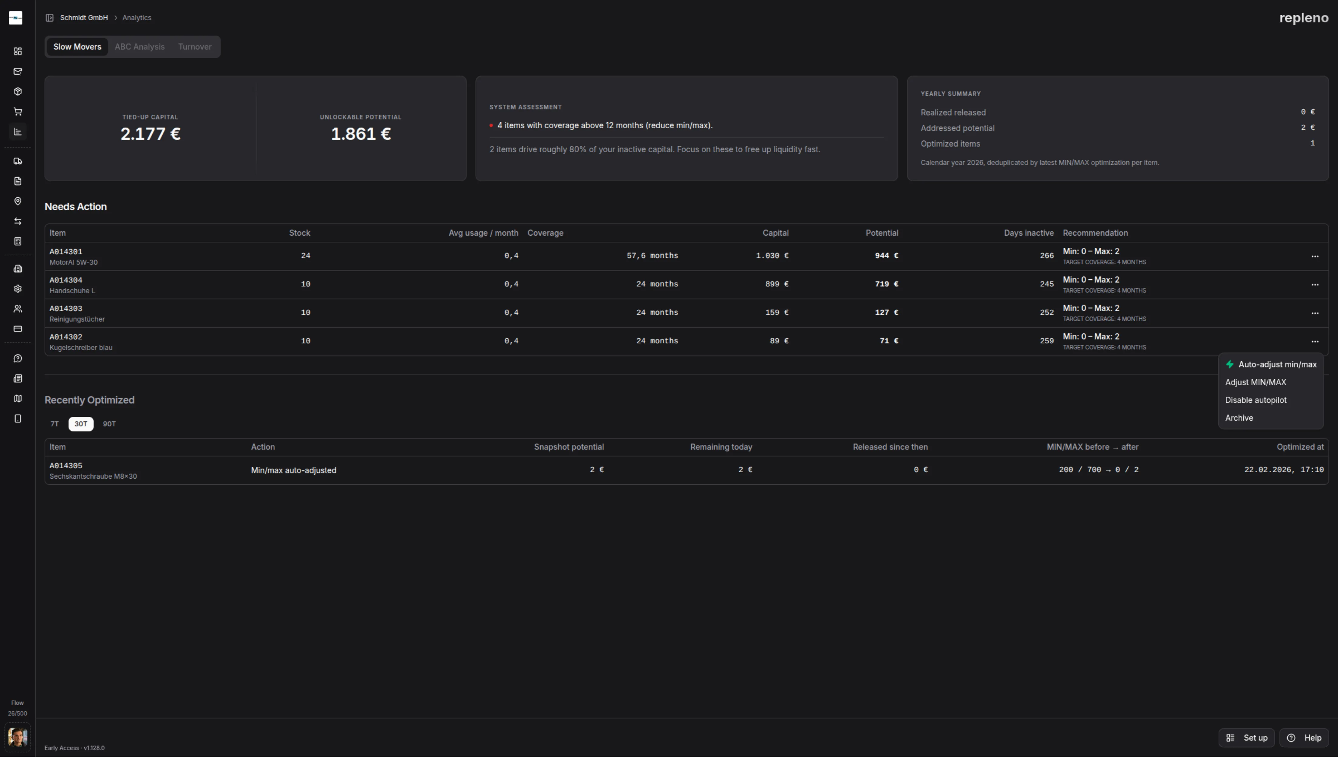Screen dimensions: 1338x757
Task: Open the dashboard grid view
Action: [18, 51]
